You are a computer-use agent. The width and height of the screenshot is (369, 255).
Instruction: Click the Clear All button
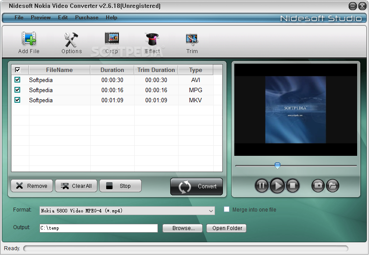pyautogui.click(x=76, y=186)
